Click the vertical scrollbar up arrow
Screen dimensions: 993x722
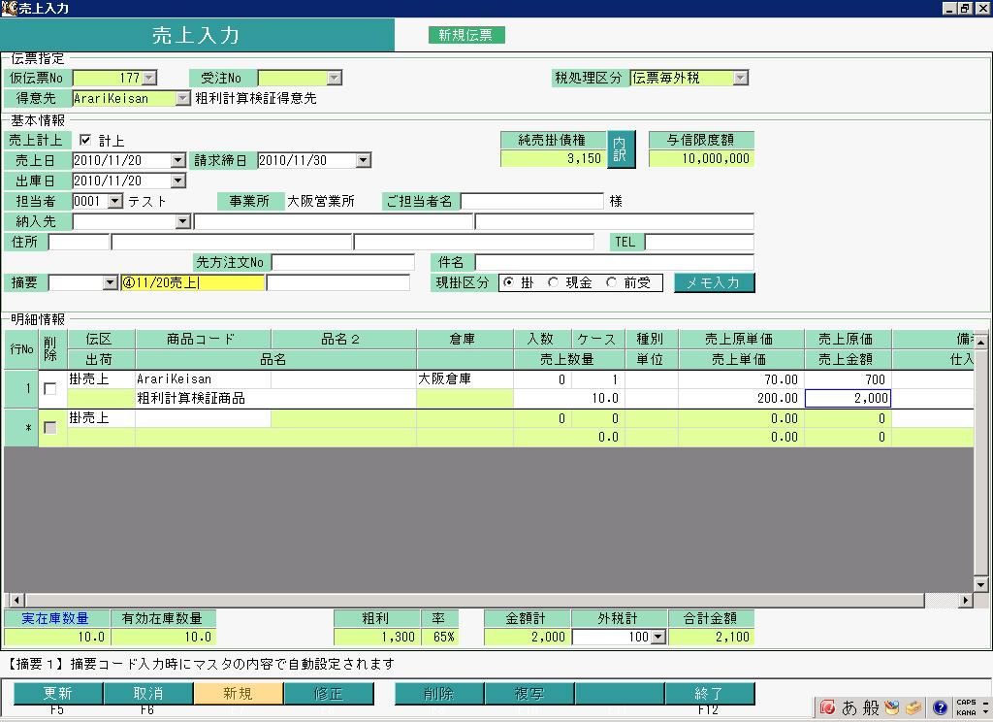pyautogui.click(x=981, y=342)
